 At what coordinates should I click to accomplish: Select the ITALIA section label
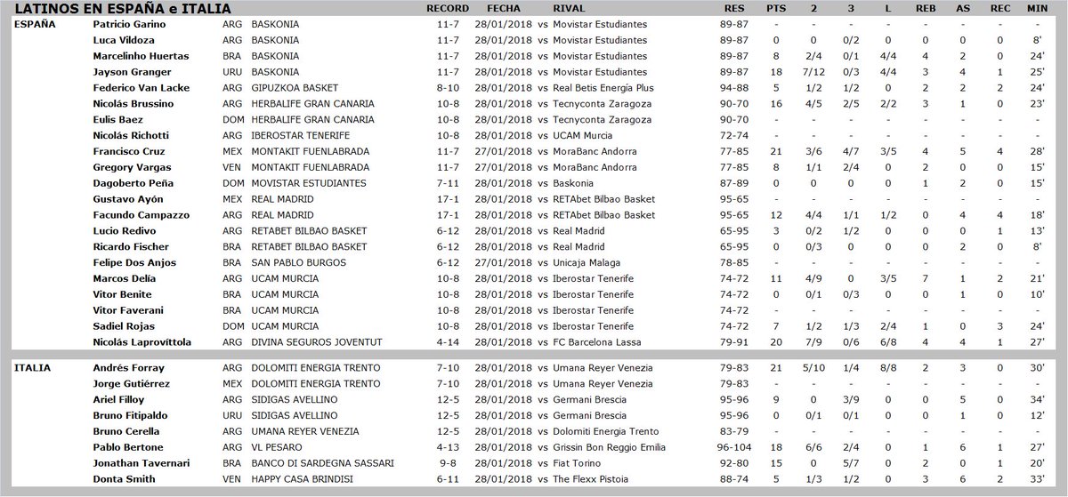pos(34,367)
